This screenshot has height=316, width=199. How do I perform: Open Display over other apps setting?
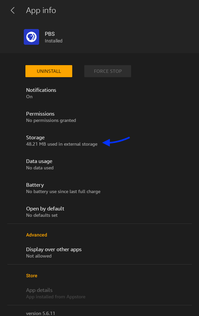[54, 252]
